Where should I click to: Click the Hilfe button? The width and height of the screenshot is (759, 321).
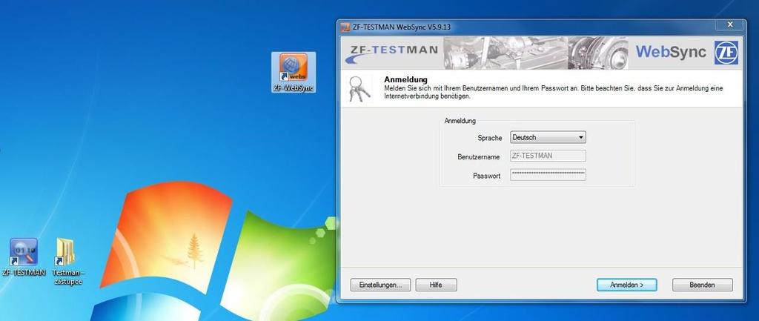(436, 285)
